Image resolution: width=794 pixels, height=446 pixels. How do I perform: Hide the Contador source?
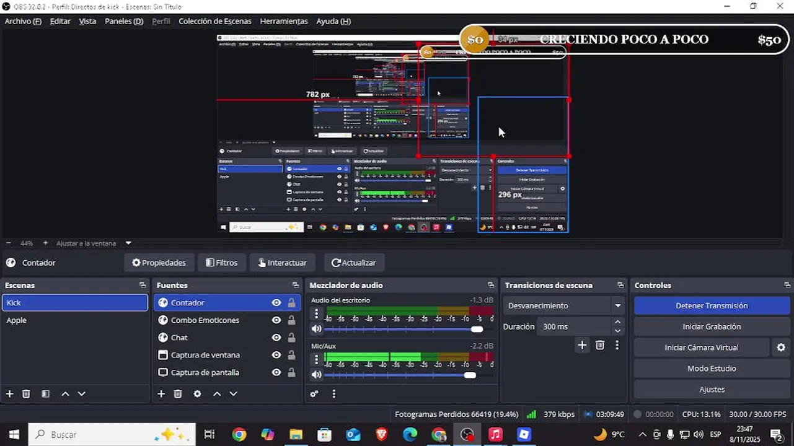tap(276, 303)
